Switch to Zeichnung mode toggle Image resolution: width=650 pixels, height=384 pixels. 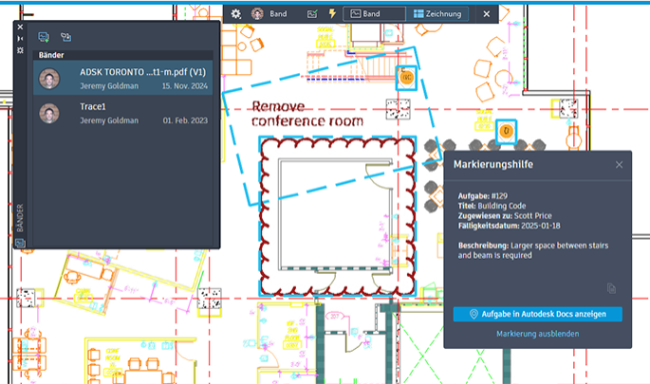tap(438, 14)
